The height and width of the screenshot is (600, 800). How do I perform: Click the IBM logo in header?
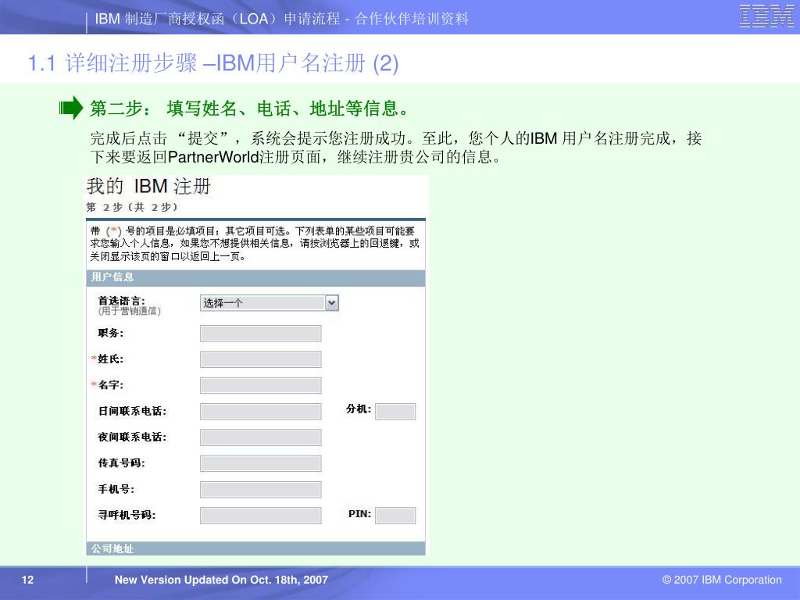[767, 16]
